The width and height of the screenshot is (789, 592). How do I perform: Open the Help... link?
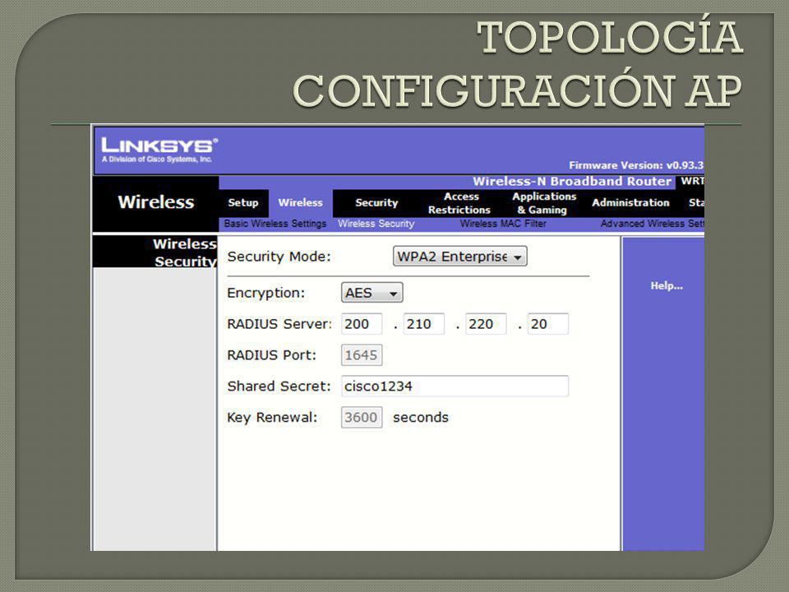[x=667, y=286]
